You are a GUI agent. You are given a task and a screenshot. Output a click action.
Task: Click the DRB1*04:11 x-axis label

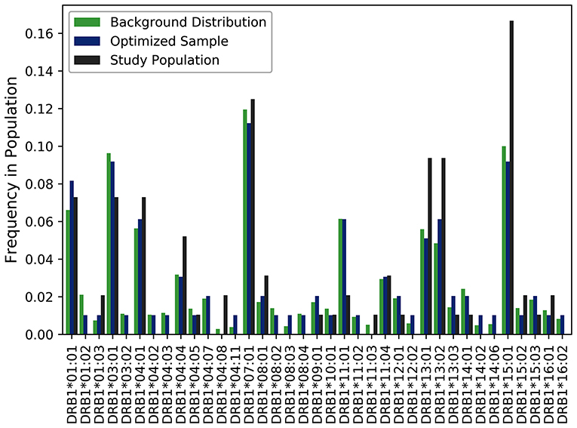click(235, 383)
